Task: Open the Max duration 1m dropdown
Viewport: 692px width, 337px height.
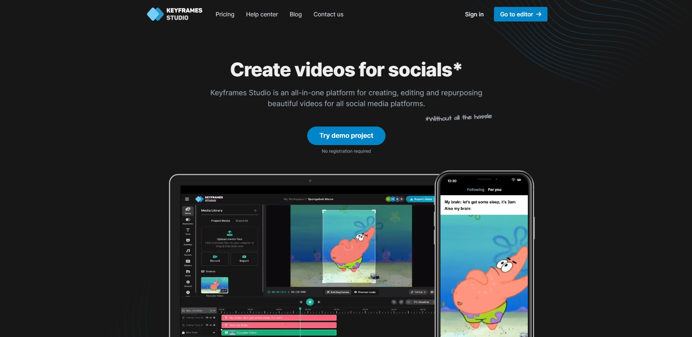Action: 213,310
